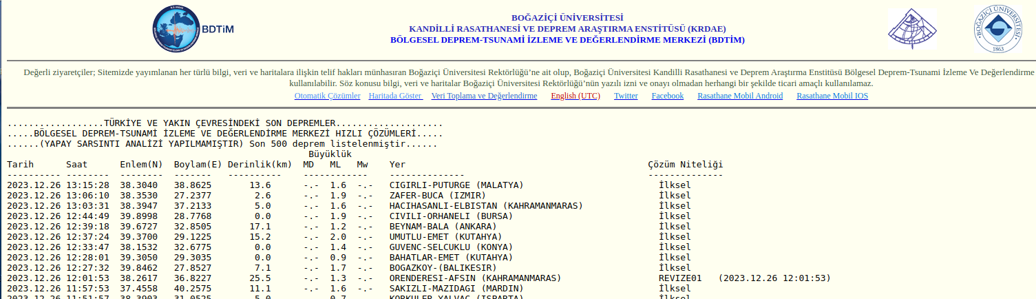This screenshot has height=299, width=1036.
Task: Click the BDTiM logo
Action: tap(193, 30)
